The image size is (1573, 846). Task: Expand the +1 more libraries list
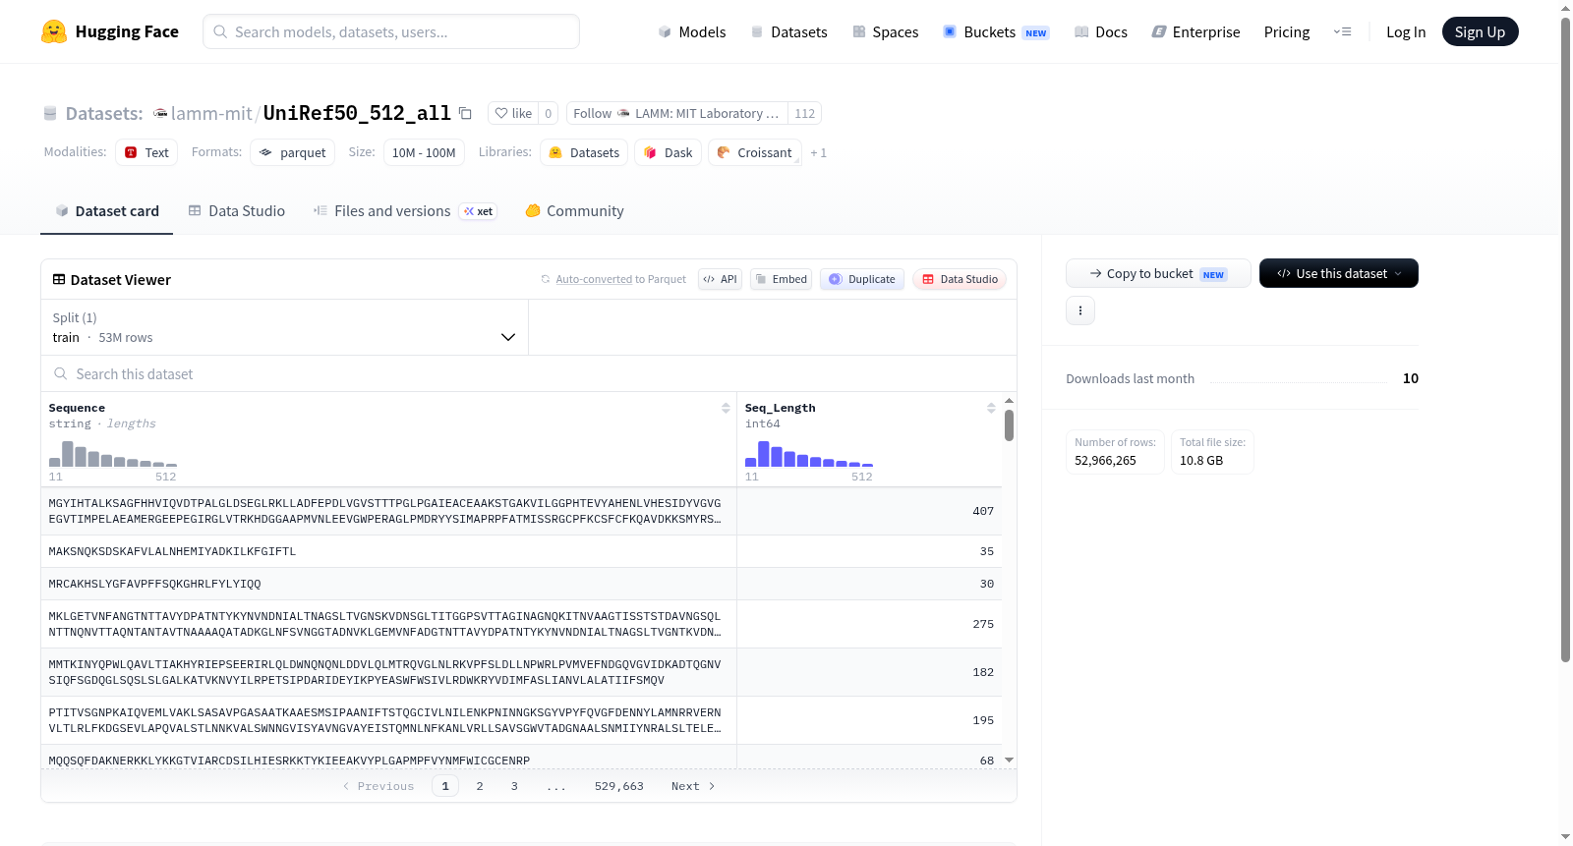(818, 153)
